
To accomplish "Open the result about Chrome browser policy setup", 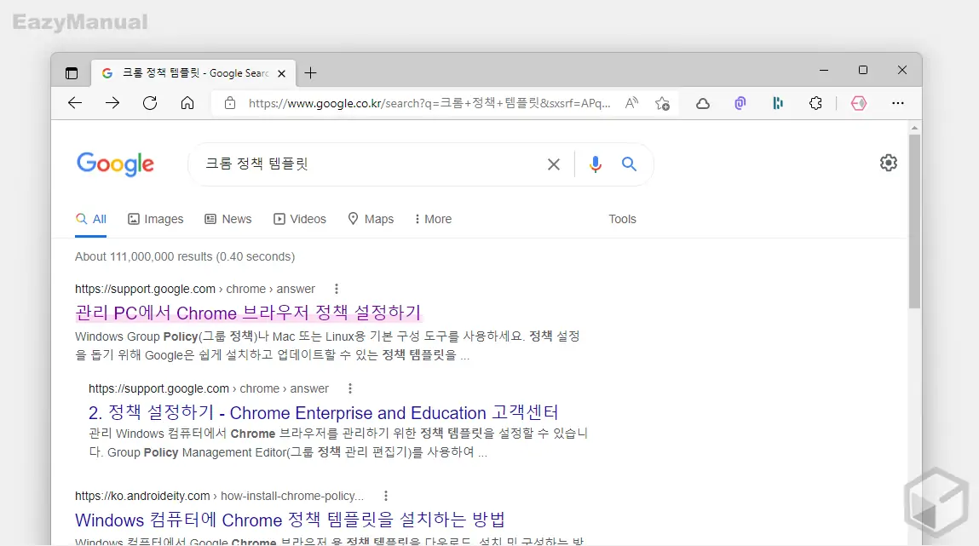I will point(247,313).
